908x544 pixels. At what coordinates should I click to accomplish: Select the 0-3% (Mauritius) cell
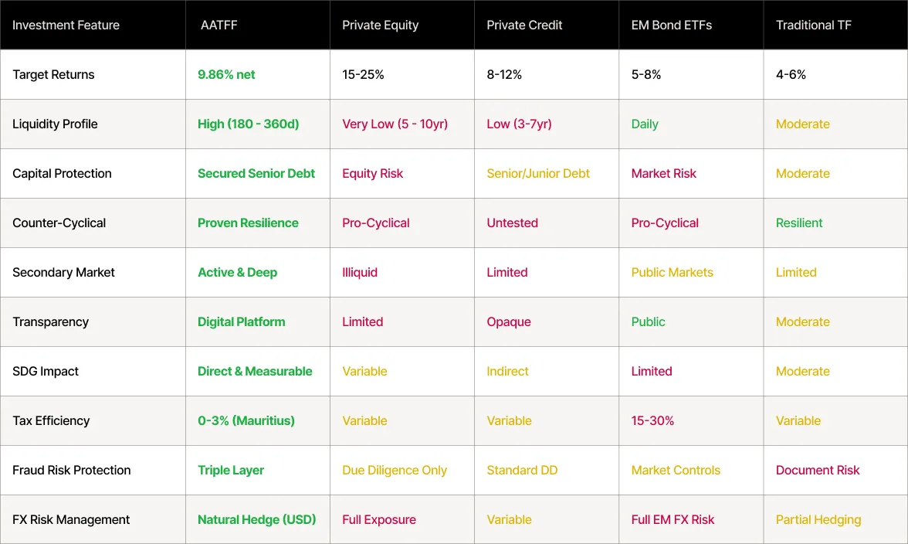click(246, 420)
